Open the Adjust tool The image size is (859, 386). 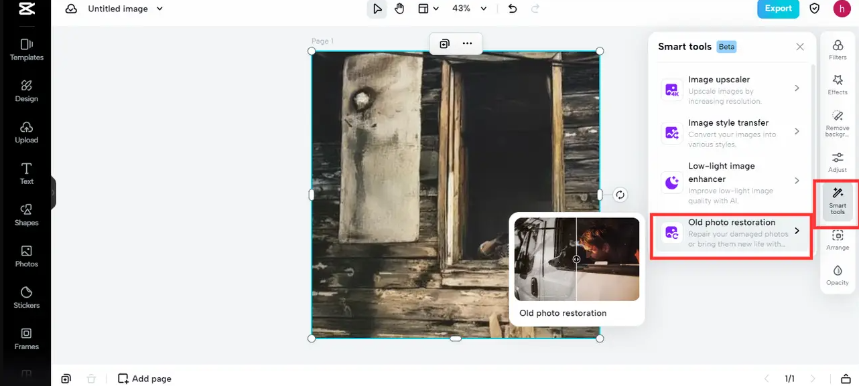[838, 163]
